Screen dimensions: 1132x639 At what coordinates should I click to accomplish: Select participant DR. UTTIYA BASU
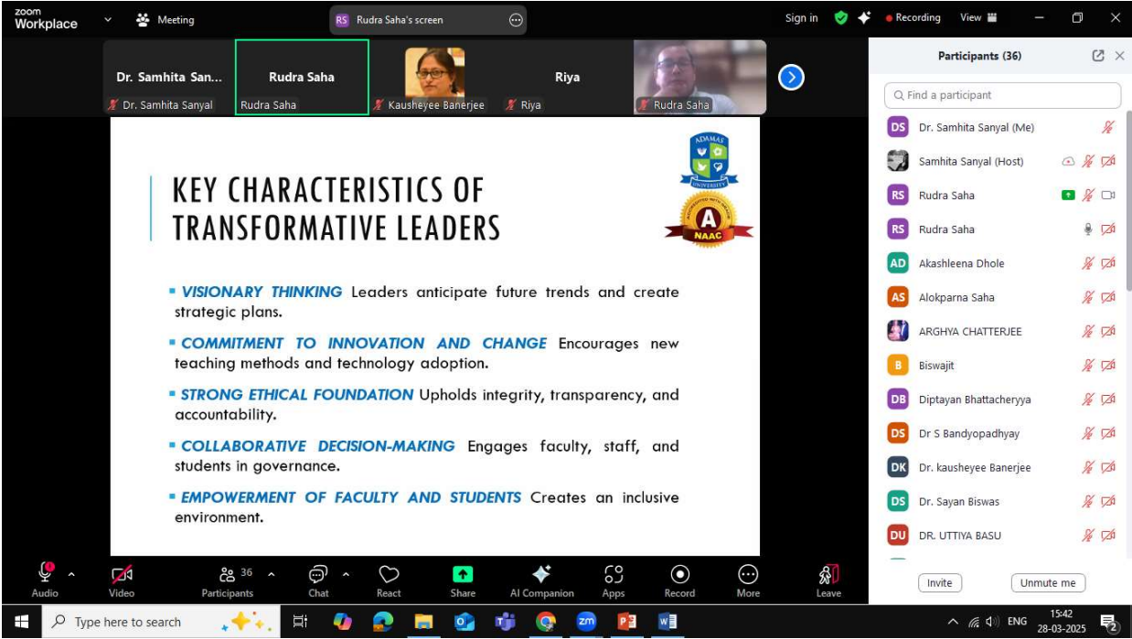(x=1002, y=536)
